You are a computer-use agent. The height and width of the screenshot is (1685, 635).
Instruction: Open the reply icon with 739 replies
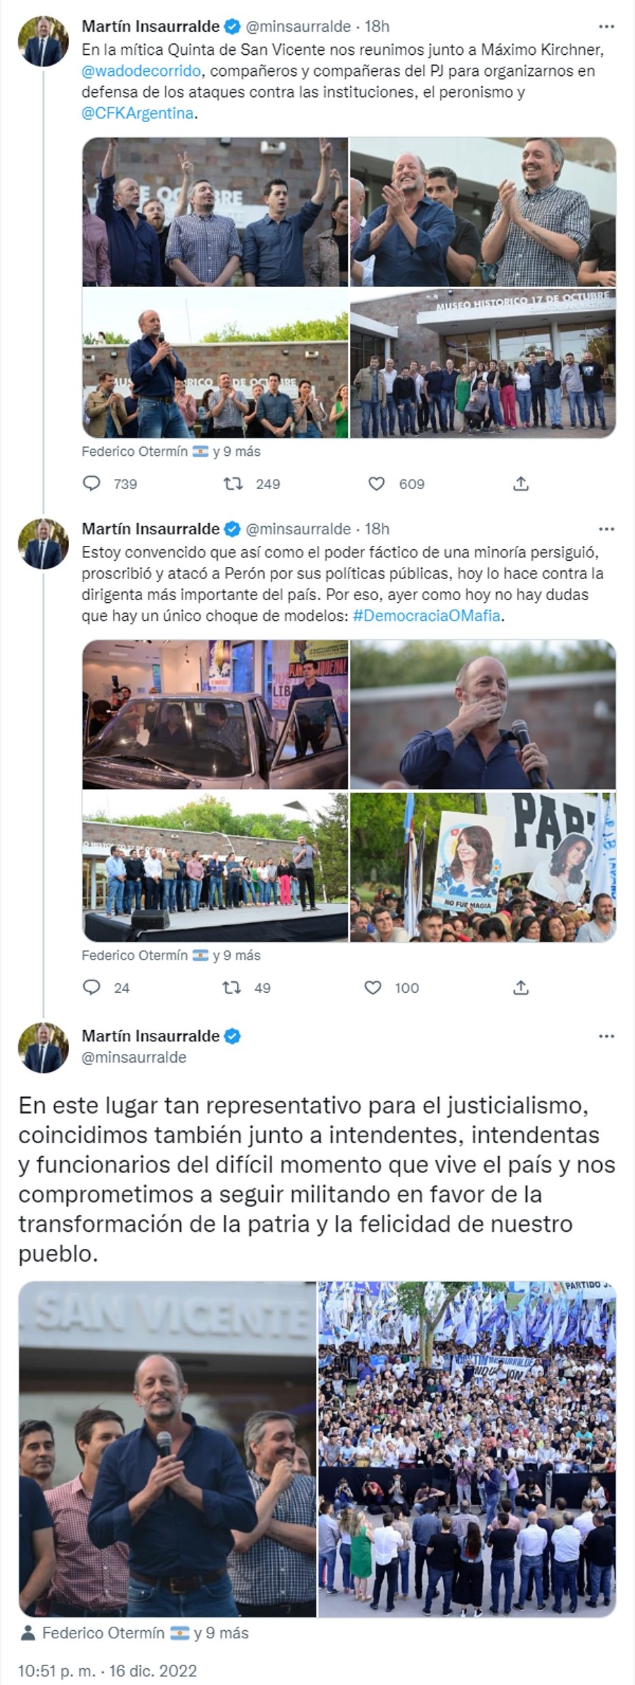click(x=91, y=484)
